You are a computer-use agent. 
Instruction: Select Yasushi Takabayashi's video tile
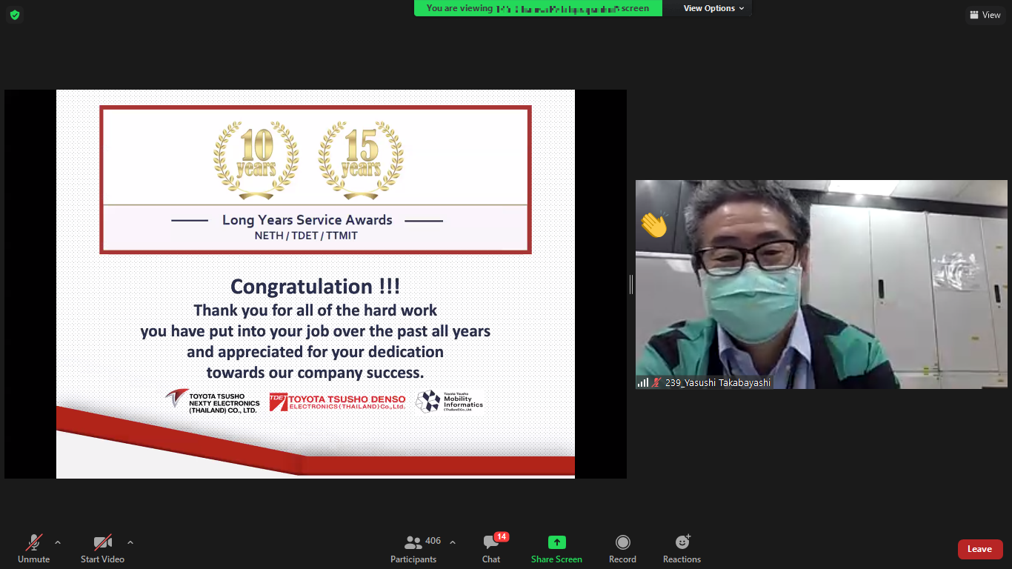click(x=821, y=284)
